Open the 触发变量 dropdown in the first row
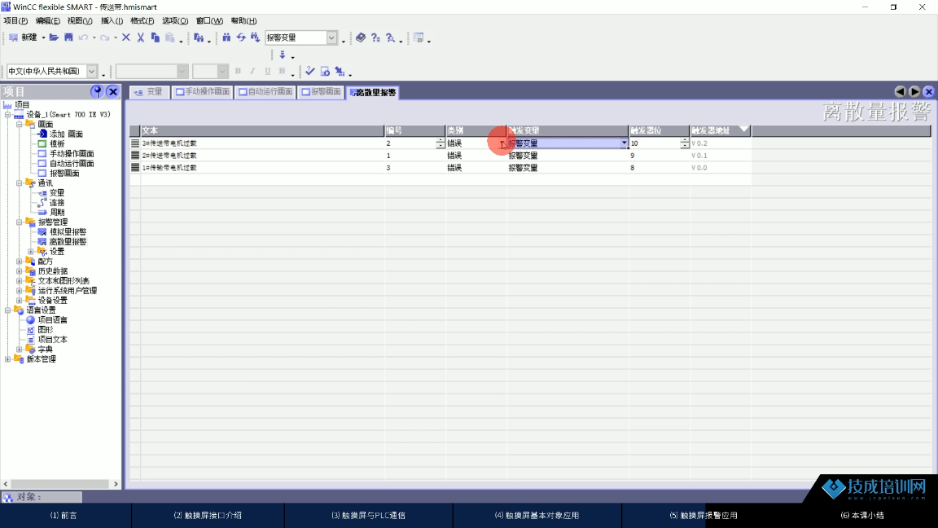Image resolution: width=938 pixels, height=528 pixels. (624, 143)
